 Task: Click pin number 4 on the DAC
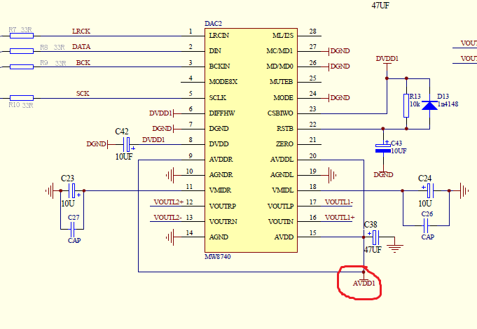tap(191, 78)
